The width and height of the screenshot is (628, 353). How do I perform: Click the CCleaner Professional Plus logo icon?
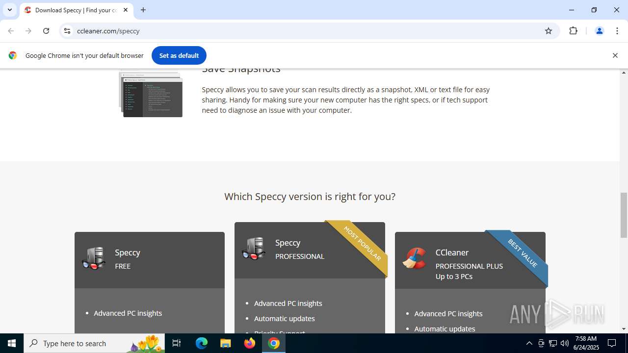click(x=415, y=258)
